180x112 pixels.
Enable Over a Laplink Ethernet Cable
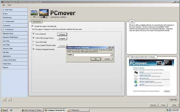[x=34, y=45]
